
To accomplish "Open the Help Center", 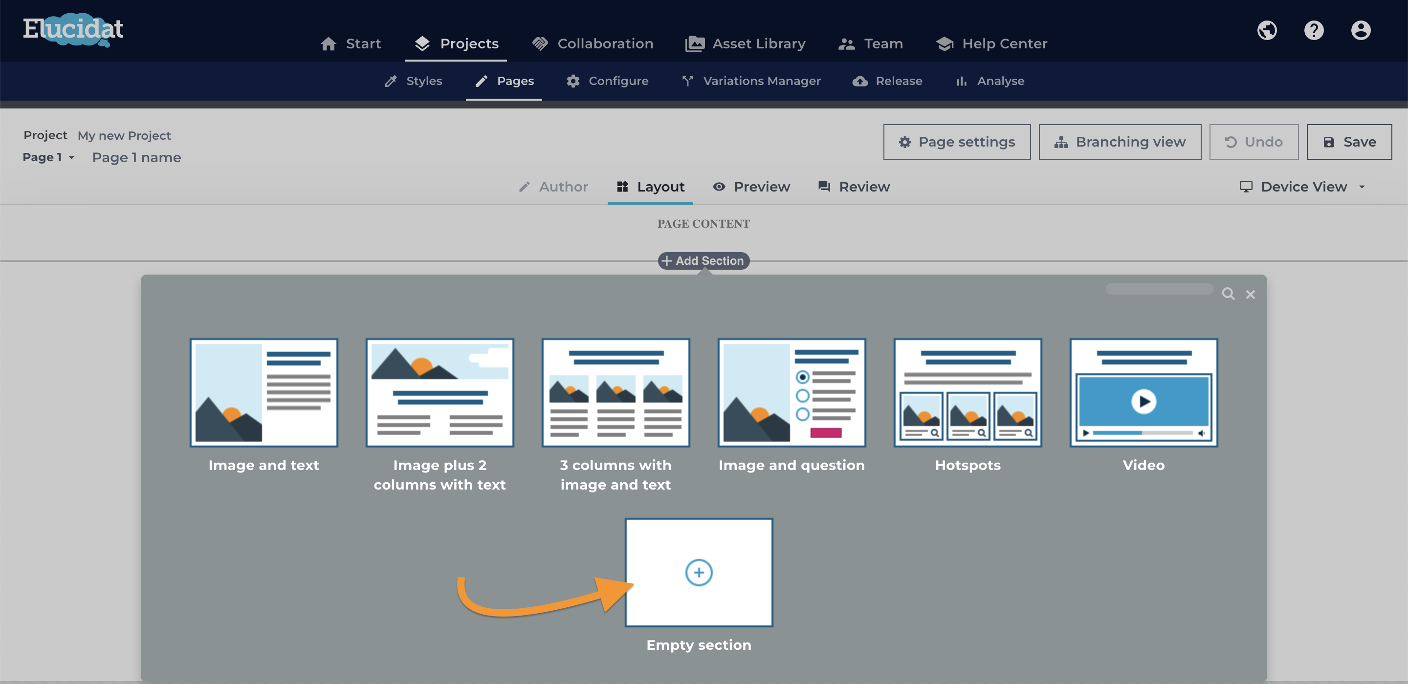I will (991, 43).
